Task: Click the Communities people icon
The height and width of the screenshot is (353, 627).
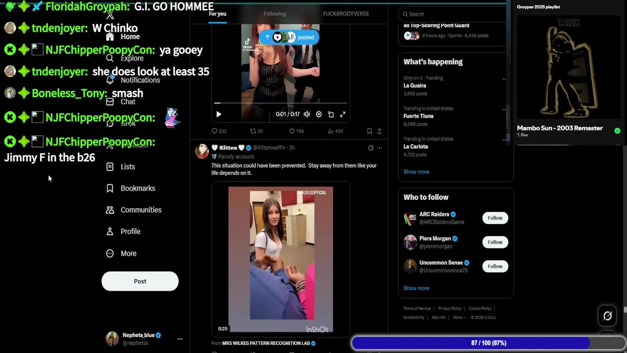Action: click(110, 210)
